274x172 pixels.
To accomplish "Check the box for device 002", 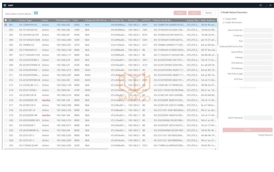I will click(x=5, y=30).
